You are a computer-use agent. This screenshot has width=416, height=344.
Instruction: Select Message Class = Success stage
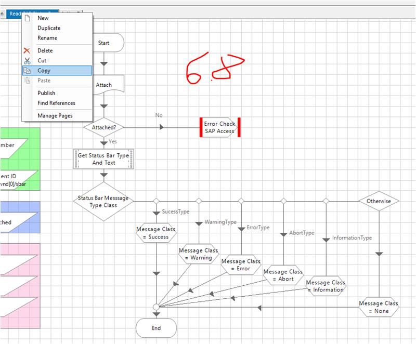pos(156,233)
